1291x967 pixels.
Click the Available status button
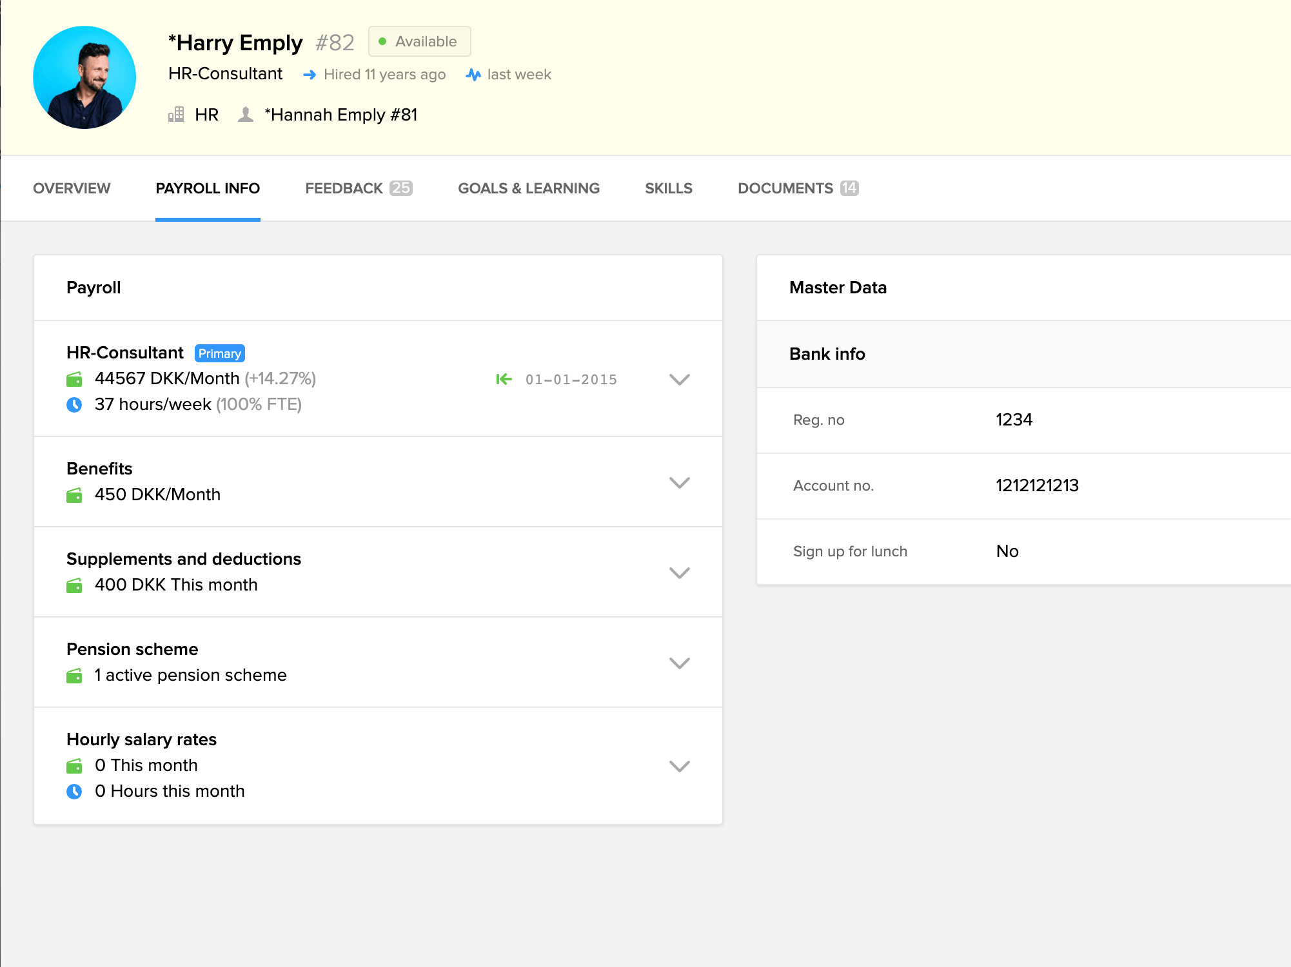coord(419,41)
